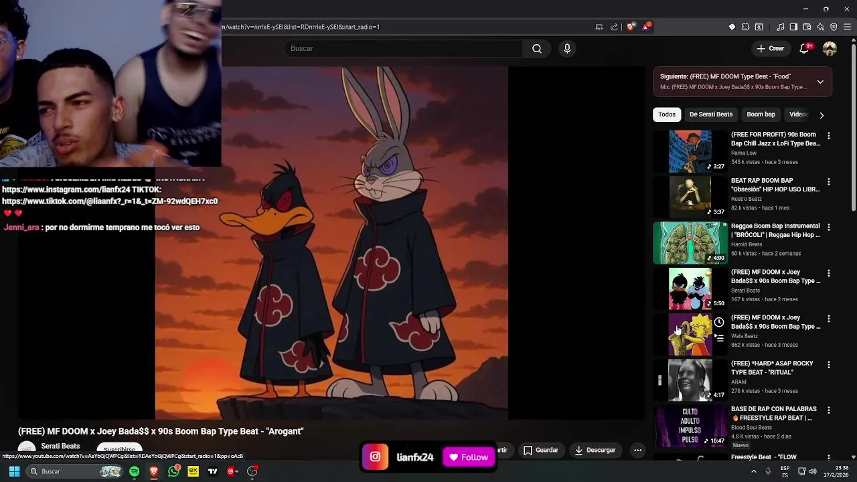Open the Freestyle Beat FLOW video title
Image resolution: width=857 pixels, height=482 pixels.
(764, 457)
